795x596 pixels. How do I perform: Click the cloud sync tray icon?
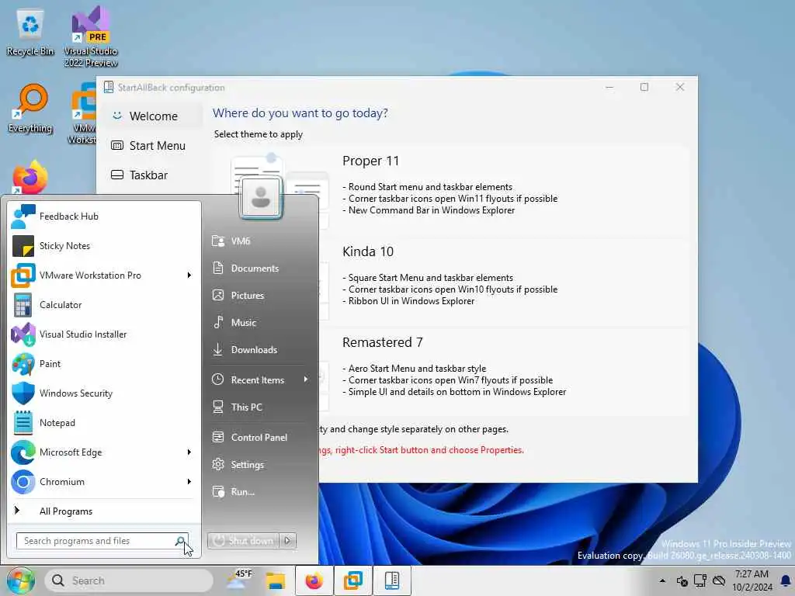[719, 580]
